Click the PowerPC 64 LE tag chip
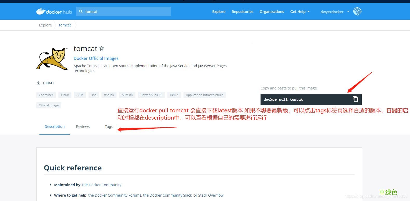Viewport: 410px width, 201px height. (x=151, y=95)
